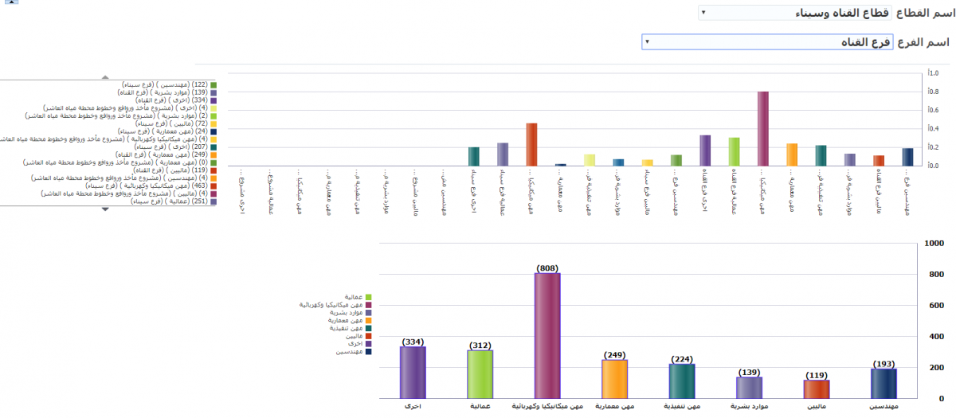Click the orange bar labeled (249)

point(614,378)
